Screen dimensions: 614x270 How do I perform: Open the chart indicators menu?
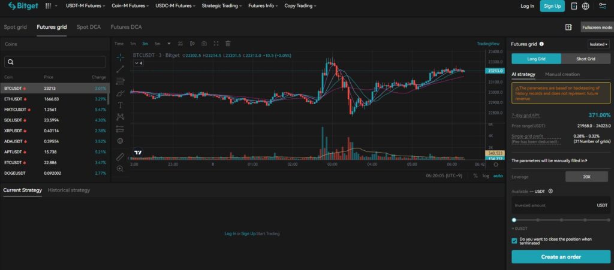[x=180, y=44]
